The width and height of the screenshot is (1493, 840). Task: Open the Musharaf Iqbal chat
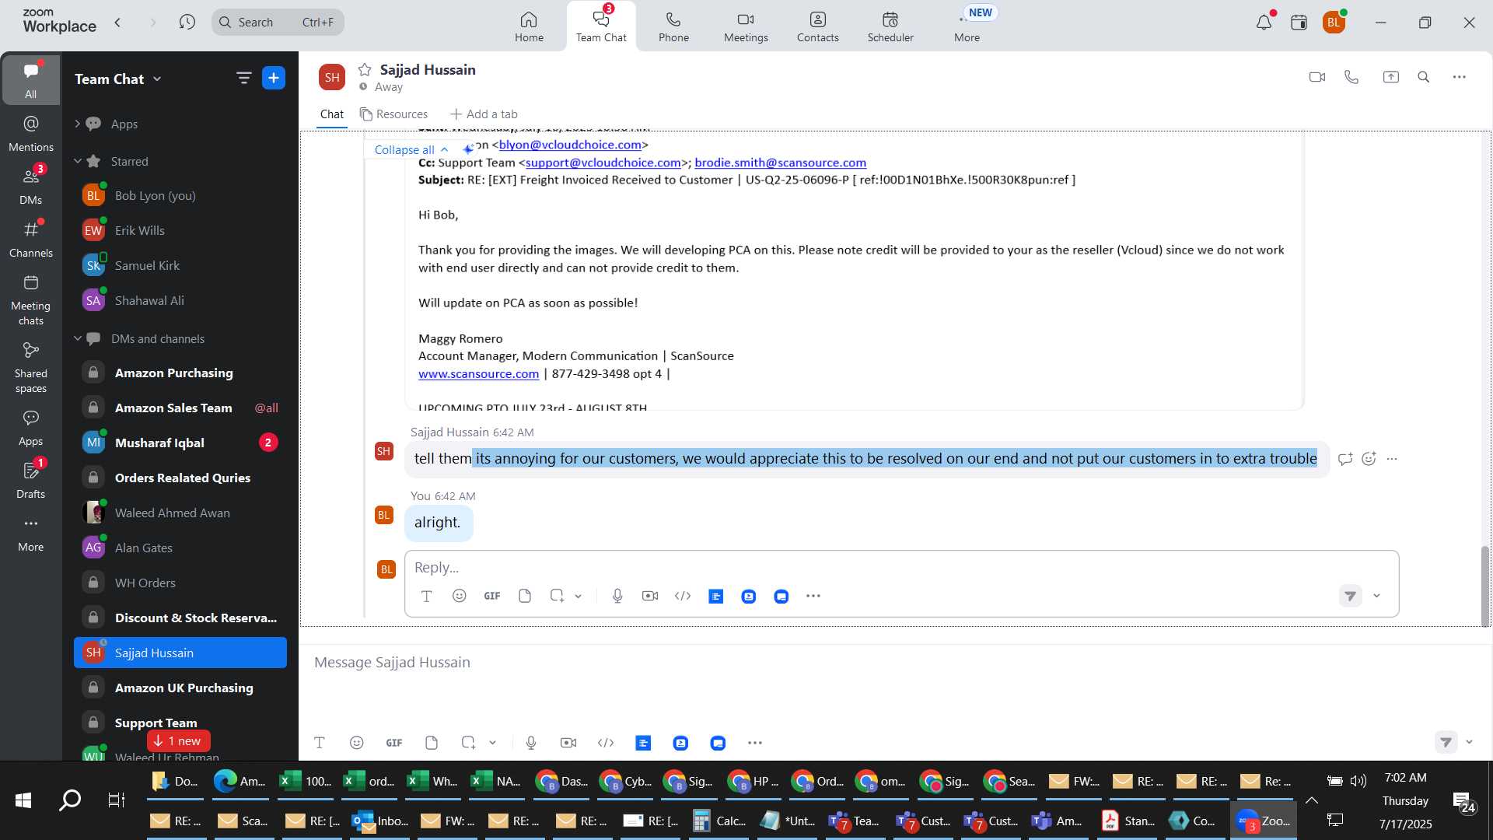tap(180, 443)
